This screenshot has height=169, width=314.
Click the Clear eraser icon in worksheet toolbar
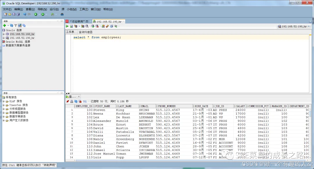(x=107, y=26)
